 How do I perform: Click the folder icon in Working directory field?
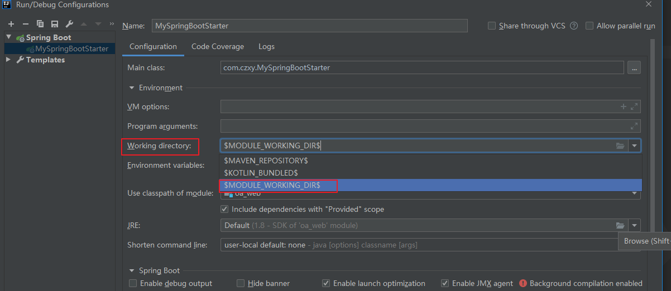(x=620, y=146)
